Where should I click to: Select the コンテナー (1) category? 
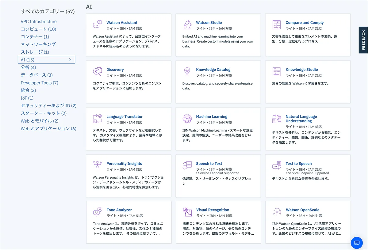coord(35,37)
